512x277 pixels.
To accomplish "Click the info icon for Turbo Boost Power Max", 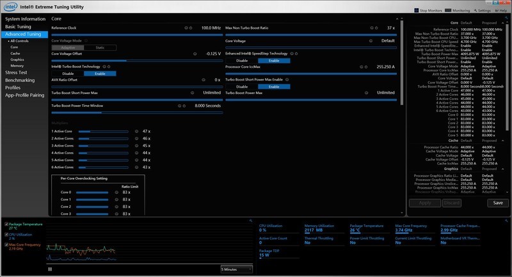I will coord(366,93).
